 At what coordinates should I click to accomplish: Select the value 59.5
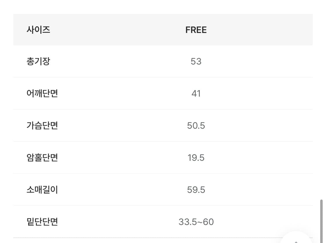click(196, 190)
